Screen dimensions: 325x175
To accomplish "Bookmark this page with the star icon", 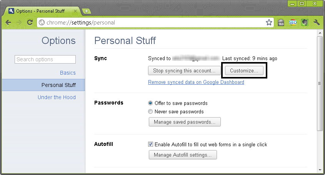I will click(x=269, y=22).
